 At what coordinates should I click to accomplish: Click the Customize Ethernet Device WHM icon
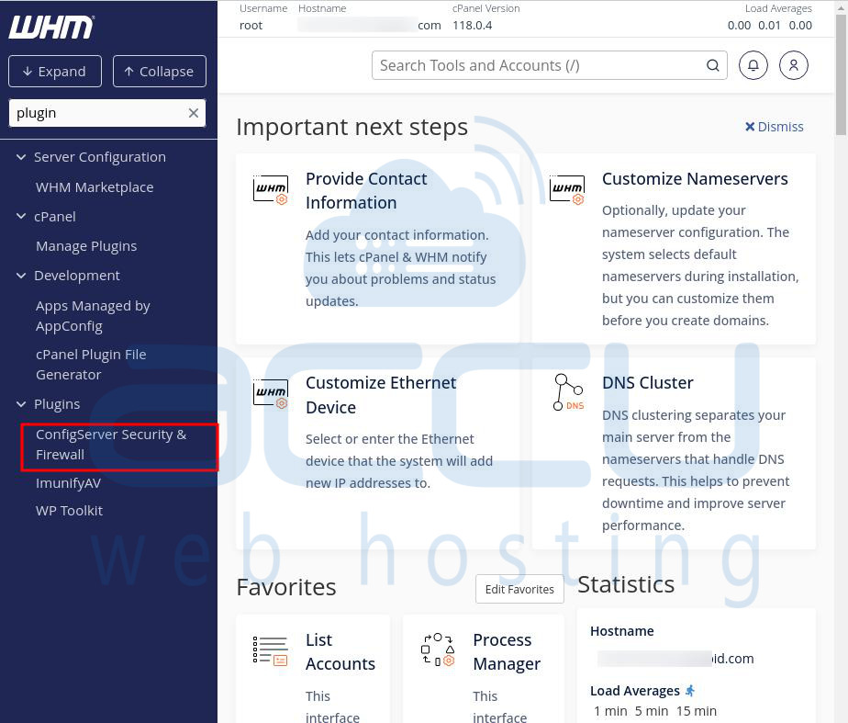271,393
